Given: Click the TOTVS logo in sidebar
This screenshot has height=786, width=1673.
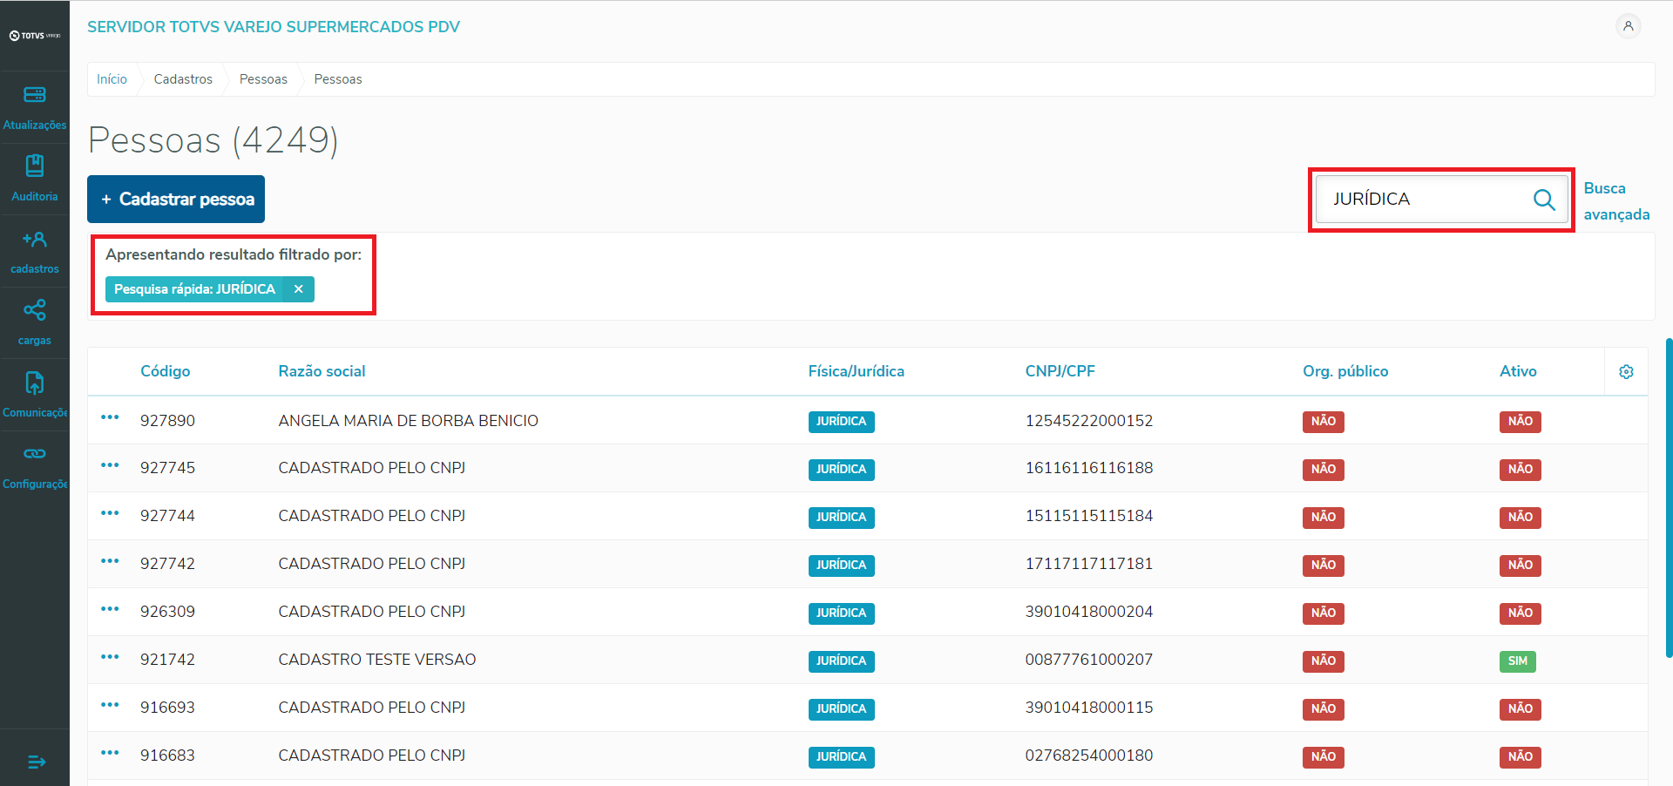Looking at the screenshot, I should (x=35, y=36).
